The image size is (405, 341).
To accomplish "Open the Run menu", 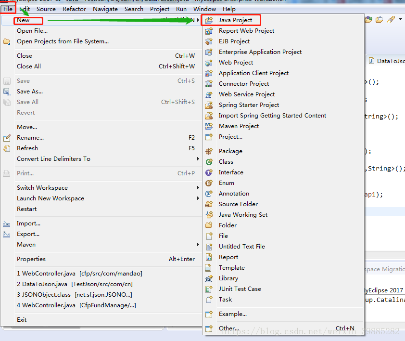I will [181, 9].
